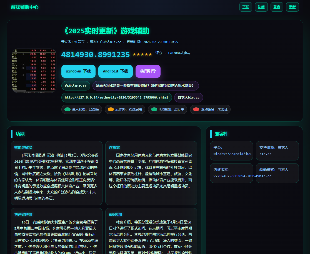Click the 127.0.0.14 URL tag
310x254 pixels.
point(116,97)
